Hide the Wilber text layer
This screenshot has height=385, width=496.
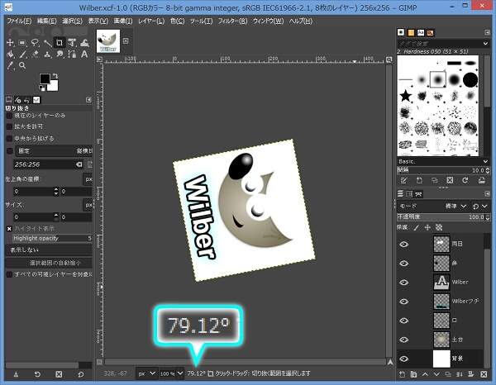(403, 282)
